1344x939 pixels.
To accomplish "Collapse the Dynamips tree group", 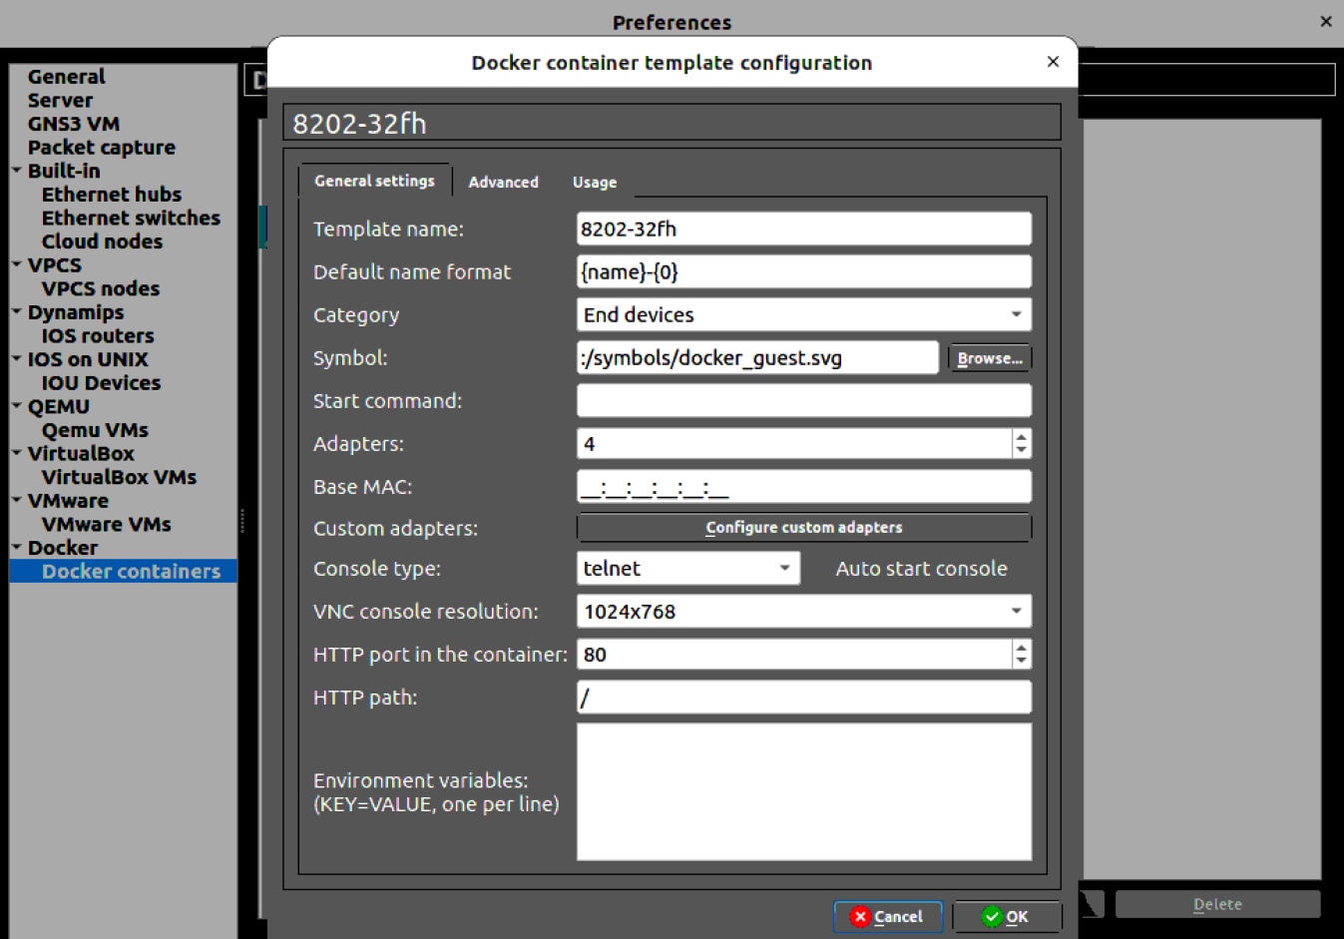I will [x=17, y=312].
